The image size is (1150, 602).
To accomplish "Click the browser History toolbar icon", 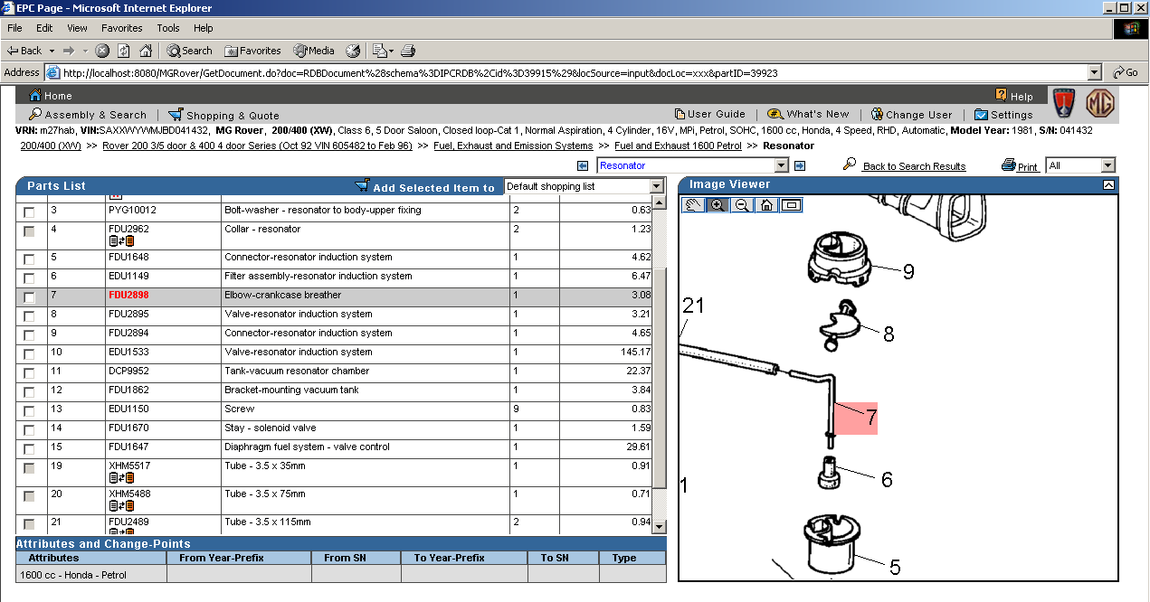I will pos(353,51).
